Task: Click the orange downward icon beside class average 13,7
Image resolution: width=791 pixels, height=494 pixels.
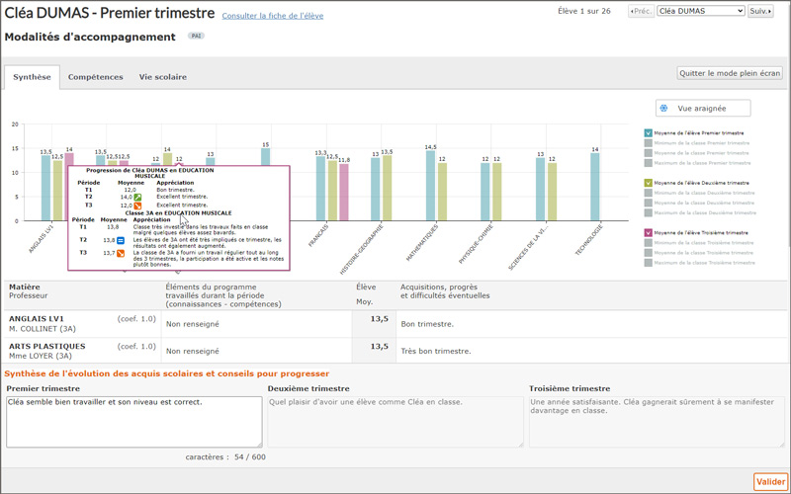Action: coord(122,254)
